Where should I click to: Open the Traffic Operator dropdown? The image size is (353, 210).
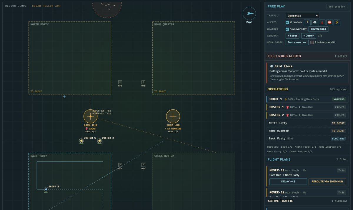(x=302, y=16)
